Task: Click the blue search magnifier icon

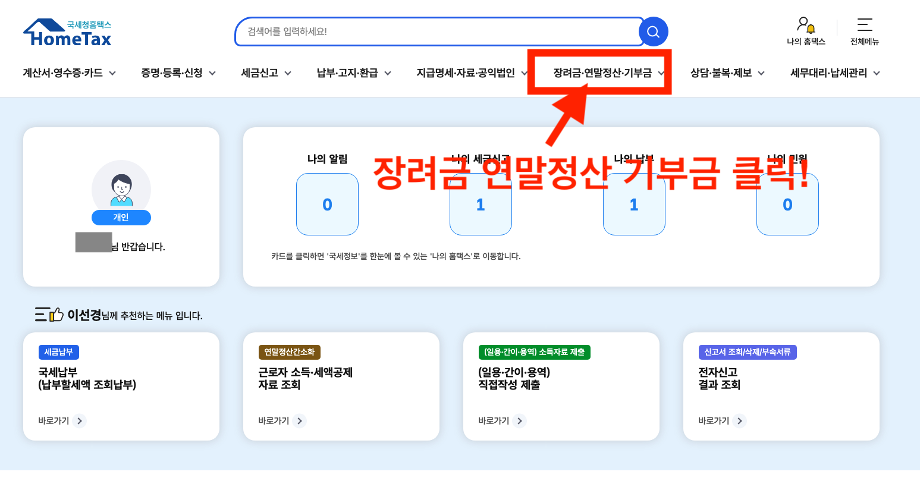Action: coord(653,32)
